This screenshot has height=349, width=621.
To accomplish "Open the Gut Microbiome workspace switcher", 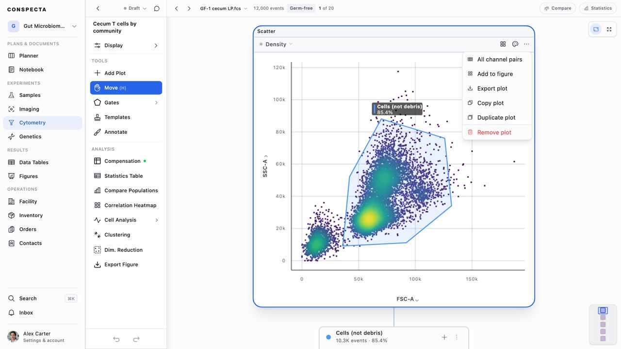I will (x=43, y=26).
